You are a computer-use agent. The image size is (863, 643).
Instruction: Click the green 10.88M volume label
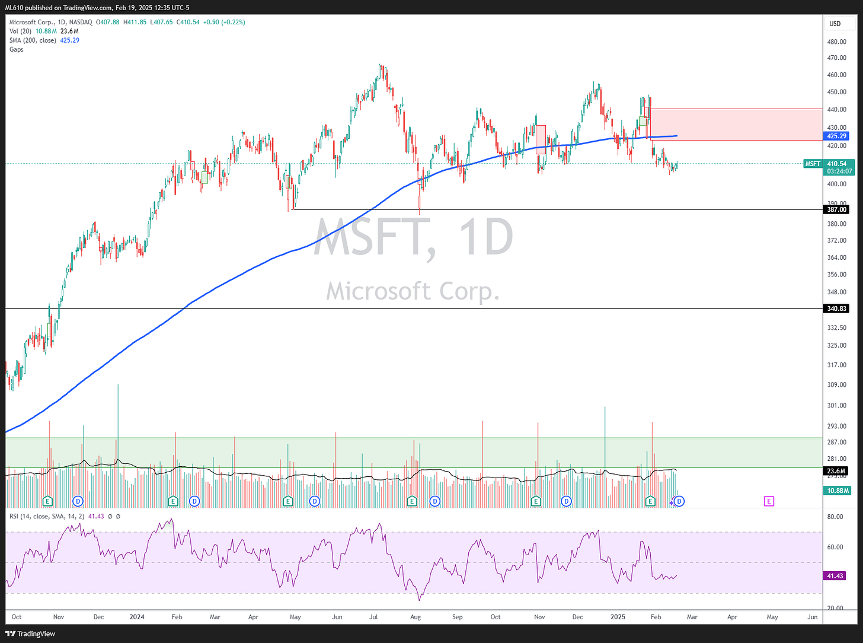[x=838, y=491]
